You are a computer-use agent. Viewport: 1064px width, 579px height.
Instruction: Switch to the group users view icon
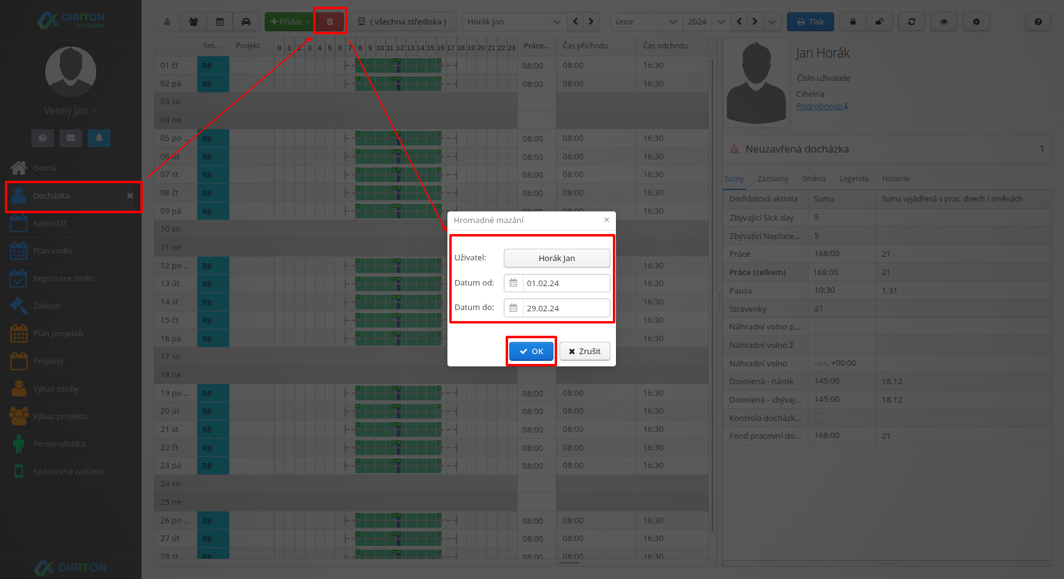(x=194, y=22)
